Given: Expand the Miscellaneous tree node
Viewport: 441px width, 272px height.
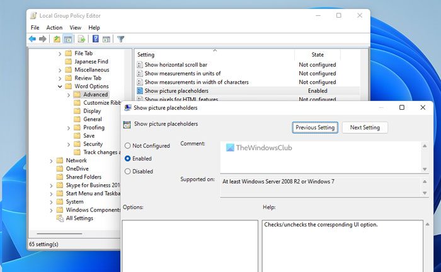Looking at the screenshot, I should (60, 70).
